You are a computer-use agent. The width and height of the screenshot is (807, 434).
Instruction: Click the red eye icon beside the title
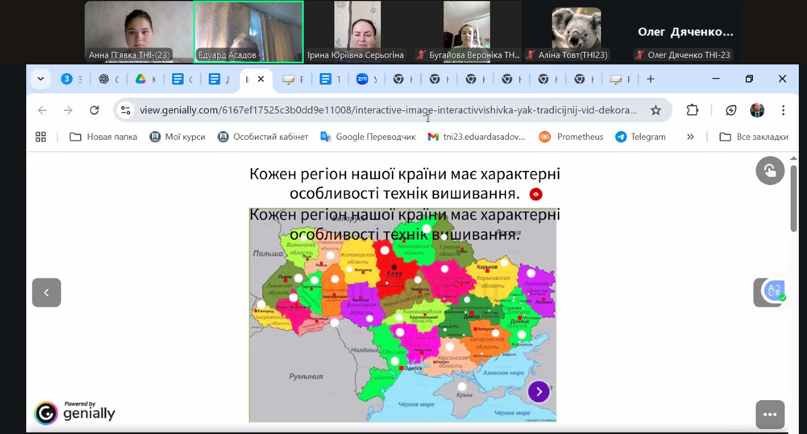coord(535,194)
